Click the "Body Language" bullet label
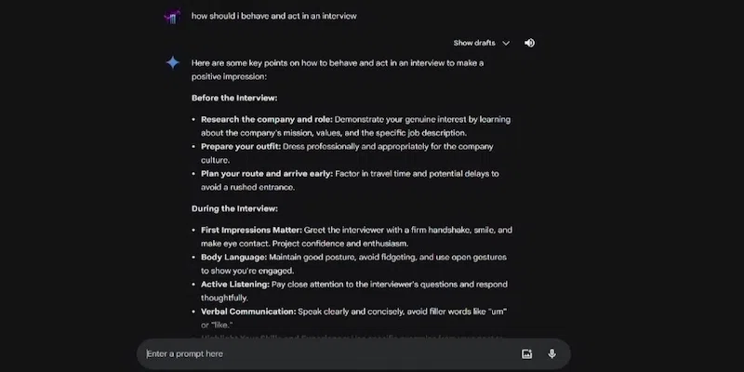 (233, 257)
